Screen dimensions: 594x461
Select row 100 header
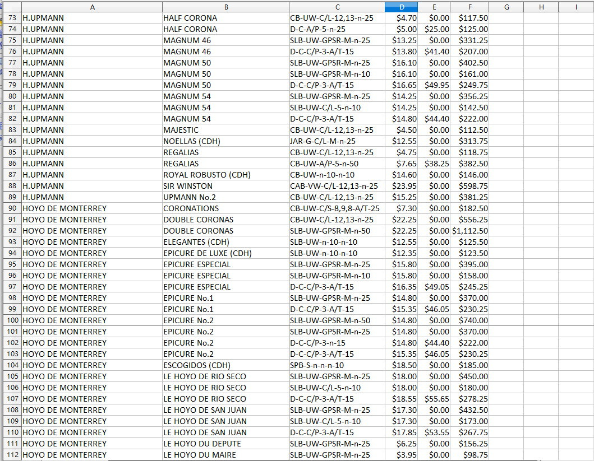coord(12,320)
